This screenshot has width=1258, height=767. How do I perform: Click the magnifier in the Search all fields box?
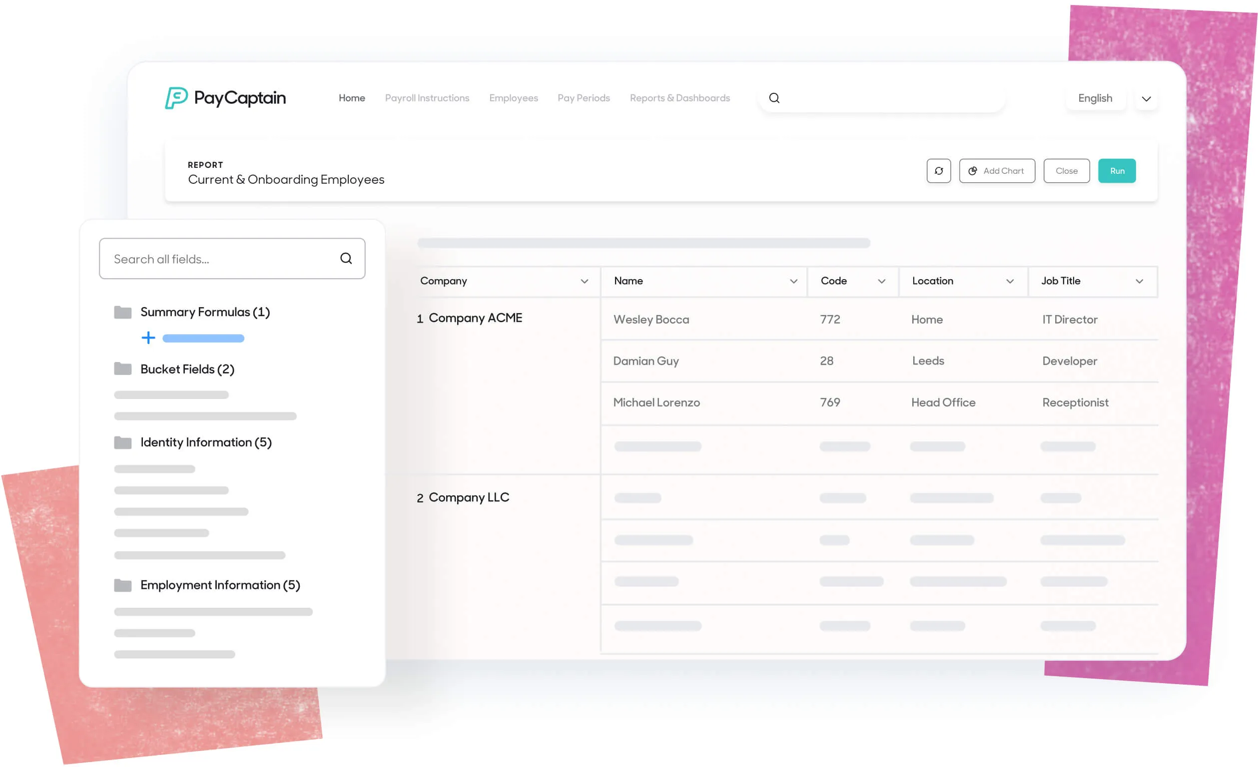346,259
